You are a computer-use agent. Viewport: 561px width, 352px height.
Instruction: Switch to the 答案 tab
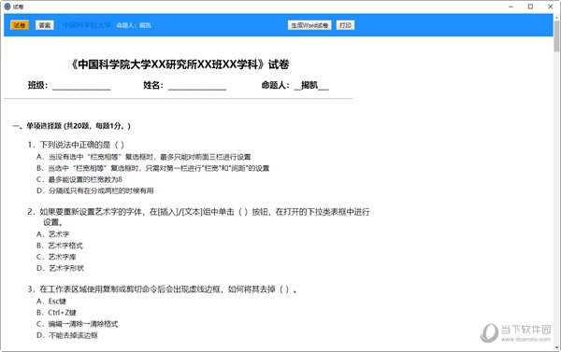click(45, 25)
